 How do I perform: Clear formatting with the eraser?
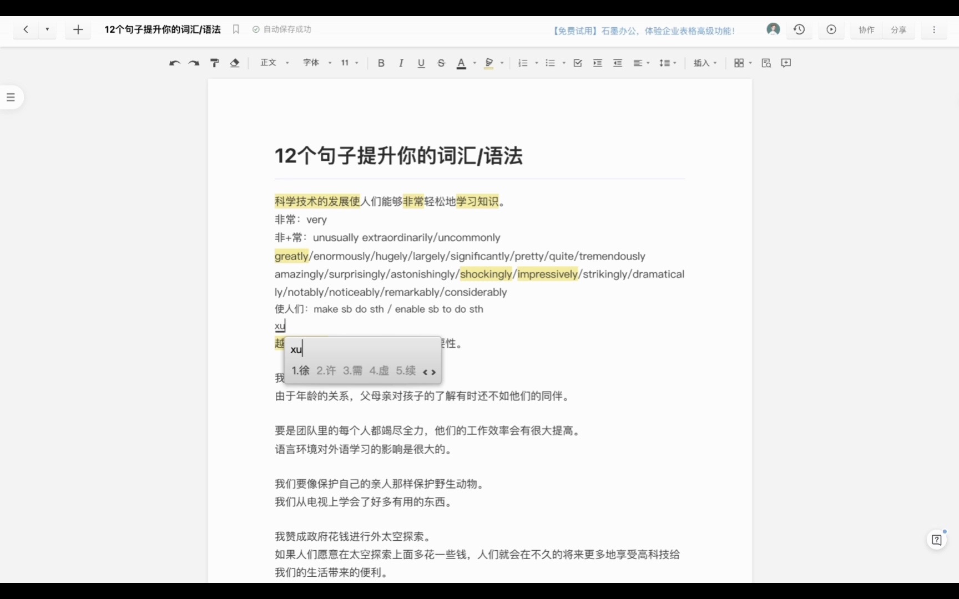234,63
